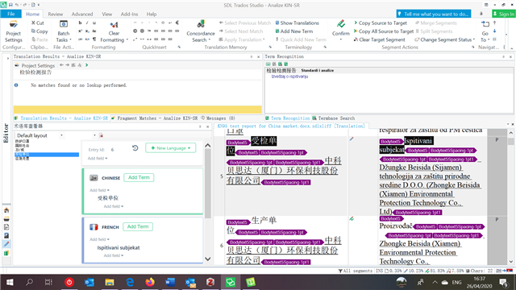Click the Sign In button
This screenshot has height=290, width=516.
tap(503, 14)
